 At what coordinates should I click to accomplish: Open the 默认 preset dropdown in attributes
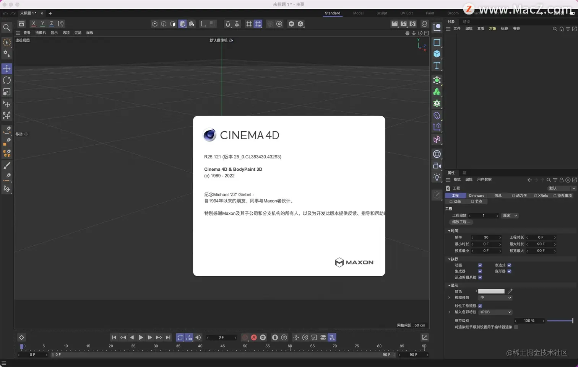click(x=562, y=188)
